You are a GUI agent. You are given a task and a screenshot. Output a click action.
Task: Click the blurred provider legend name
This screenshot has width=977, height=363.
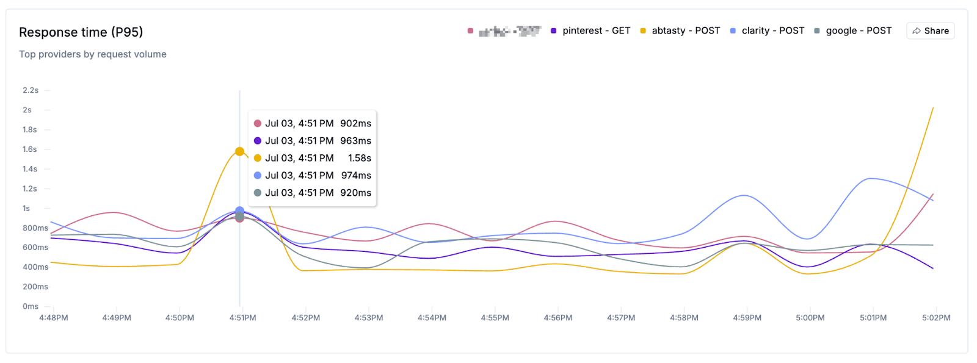[509, 31]
